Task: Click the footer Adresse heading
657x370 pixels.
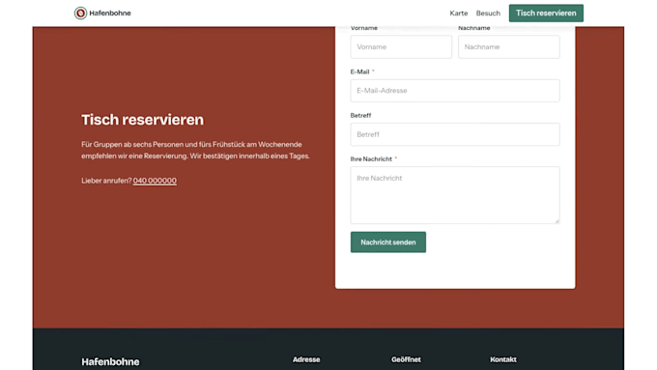Action: [x=306, y=359]
